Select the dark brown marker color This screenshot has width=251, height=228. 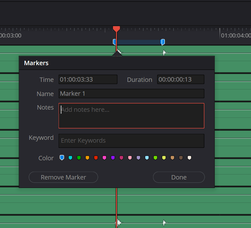click(x=181, y=158)
